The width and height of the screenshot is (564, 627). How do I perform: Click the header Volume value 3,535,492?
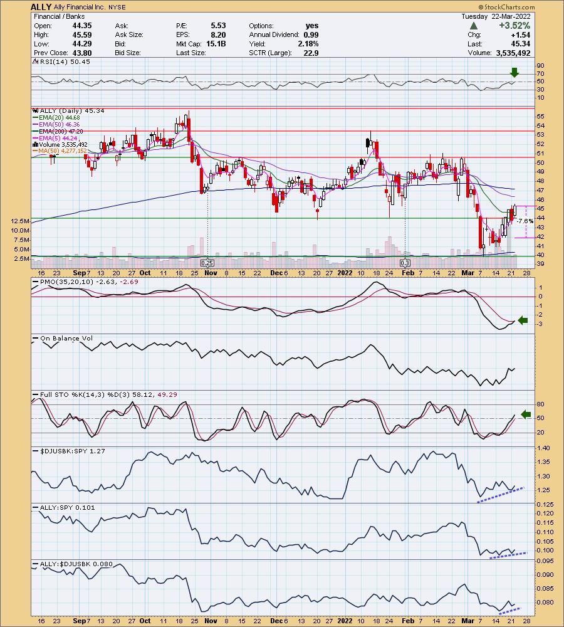(513, 53)
